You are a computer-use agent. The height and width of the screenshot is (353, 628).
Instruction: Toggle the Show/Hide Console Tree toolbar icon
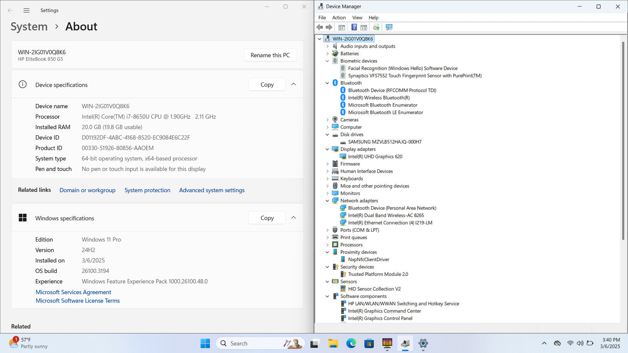tap(342, 27)
